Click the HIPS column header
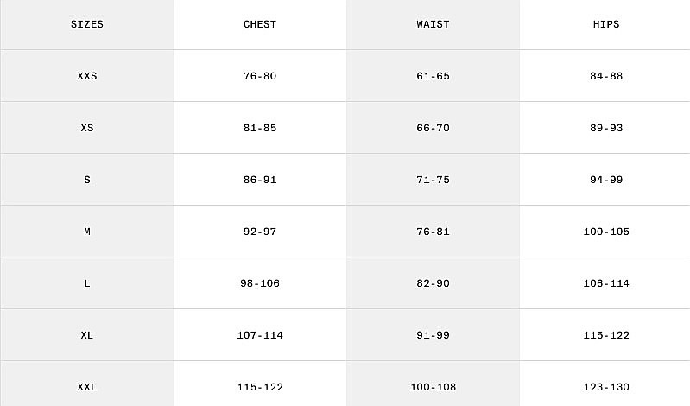 tap(605, 24)
